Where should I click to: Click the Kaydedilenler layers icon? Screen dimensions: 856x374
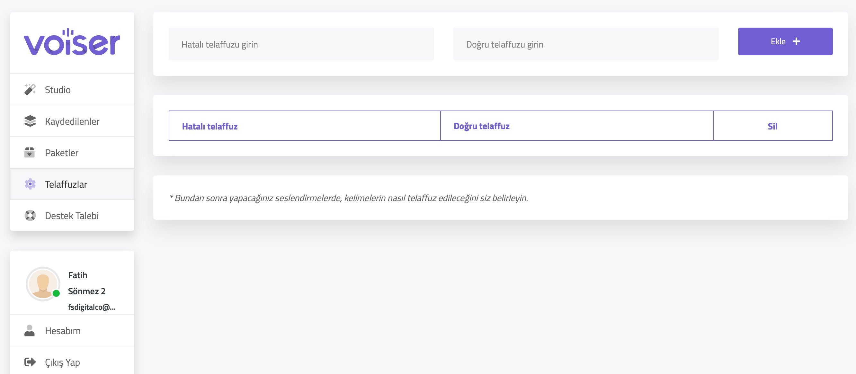(30, 121)
